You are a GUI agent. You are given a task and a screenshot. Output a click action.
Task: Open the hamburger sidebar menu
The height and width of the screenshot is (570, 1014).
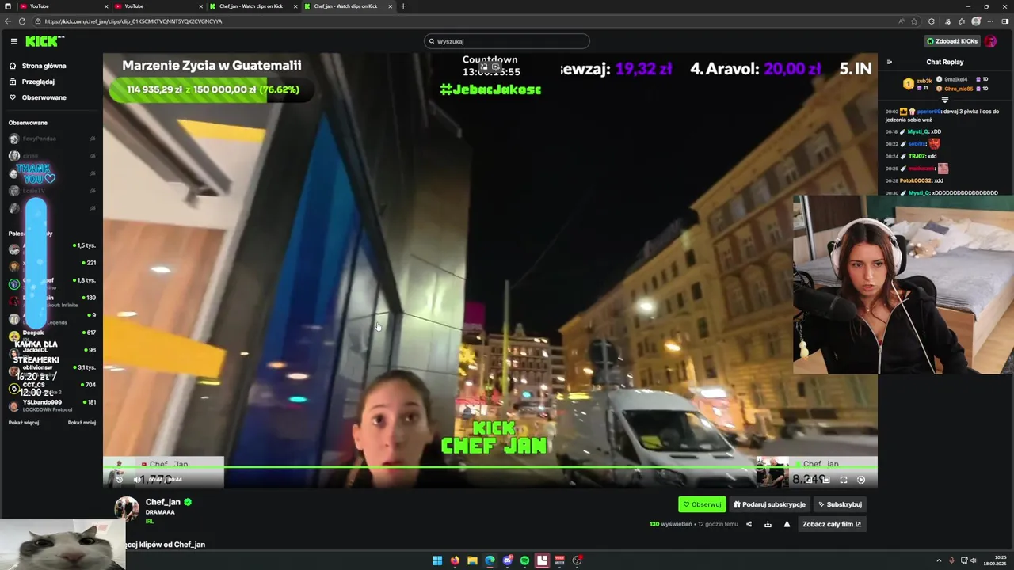pos(13,41)
